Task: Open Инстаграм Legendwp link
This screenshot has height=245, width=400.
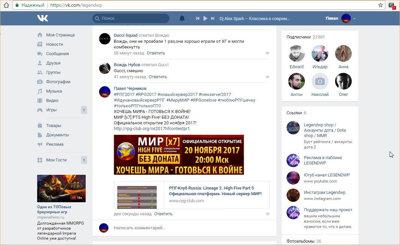Action: pyautogui.click(x=324, y=192)
